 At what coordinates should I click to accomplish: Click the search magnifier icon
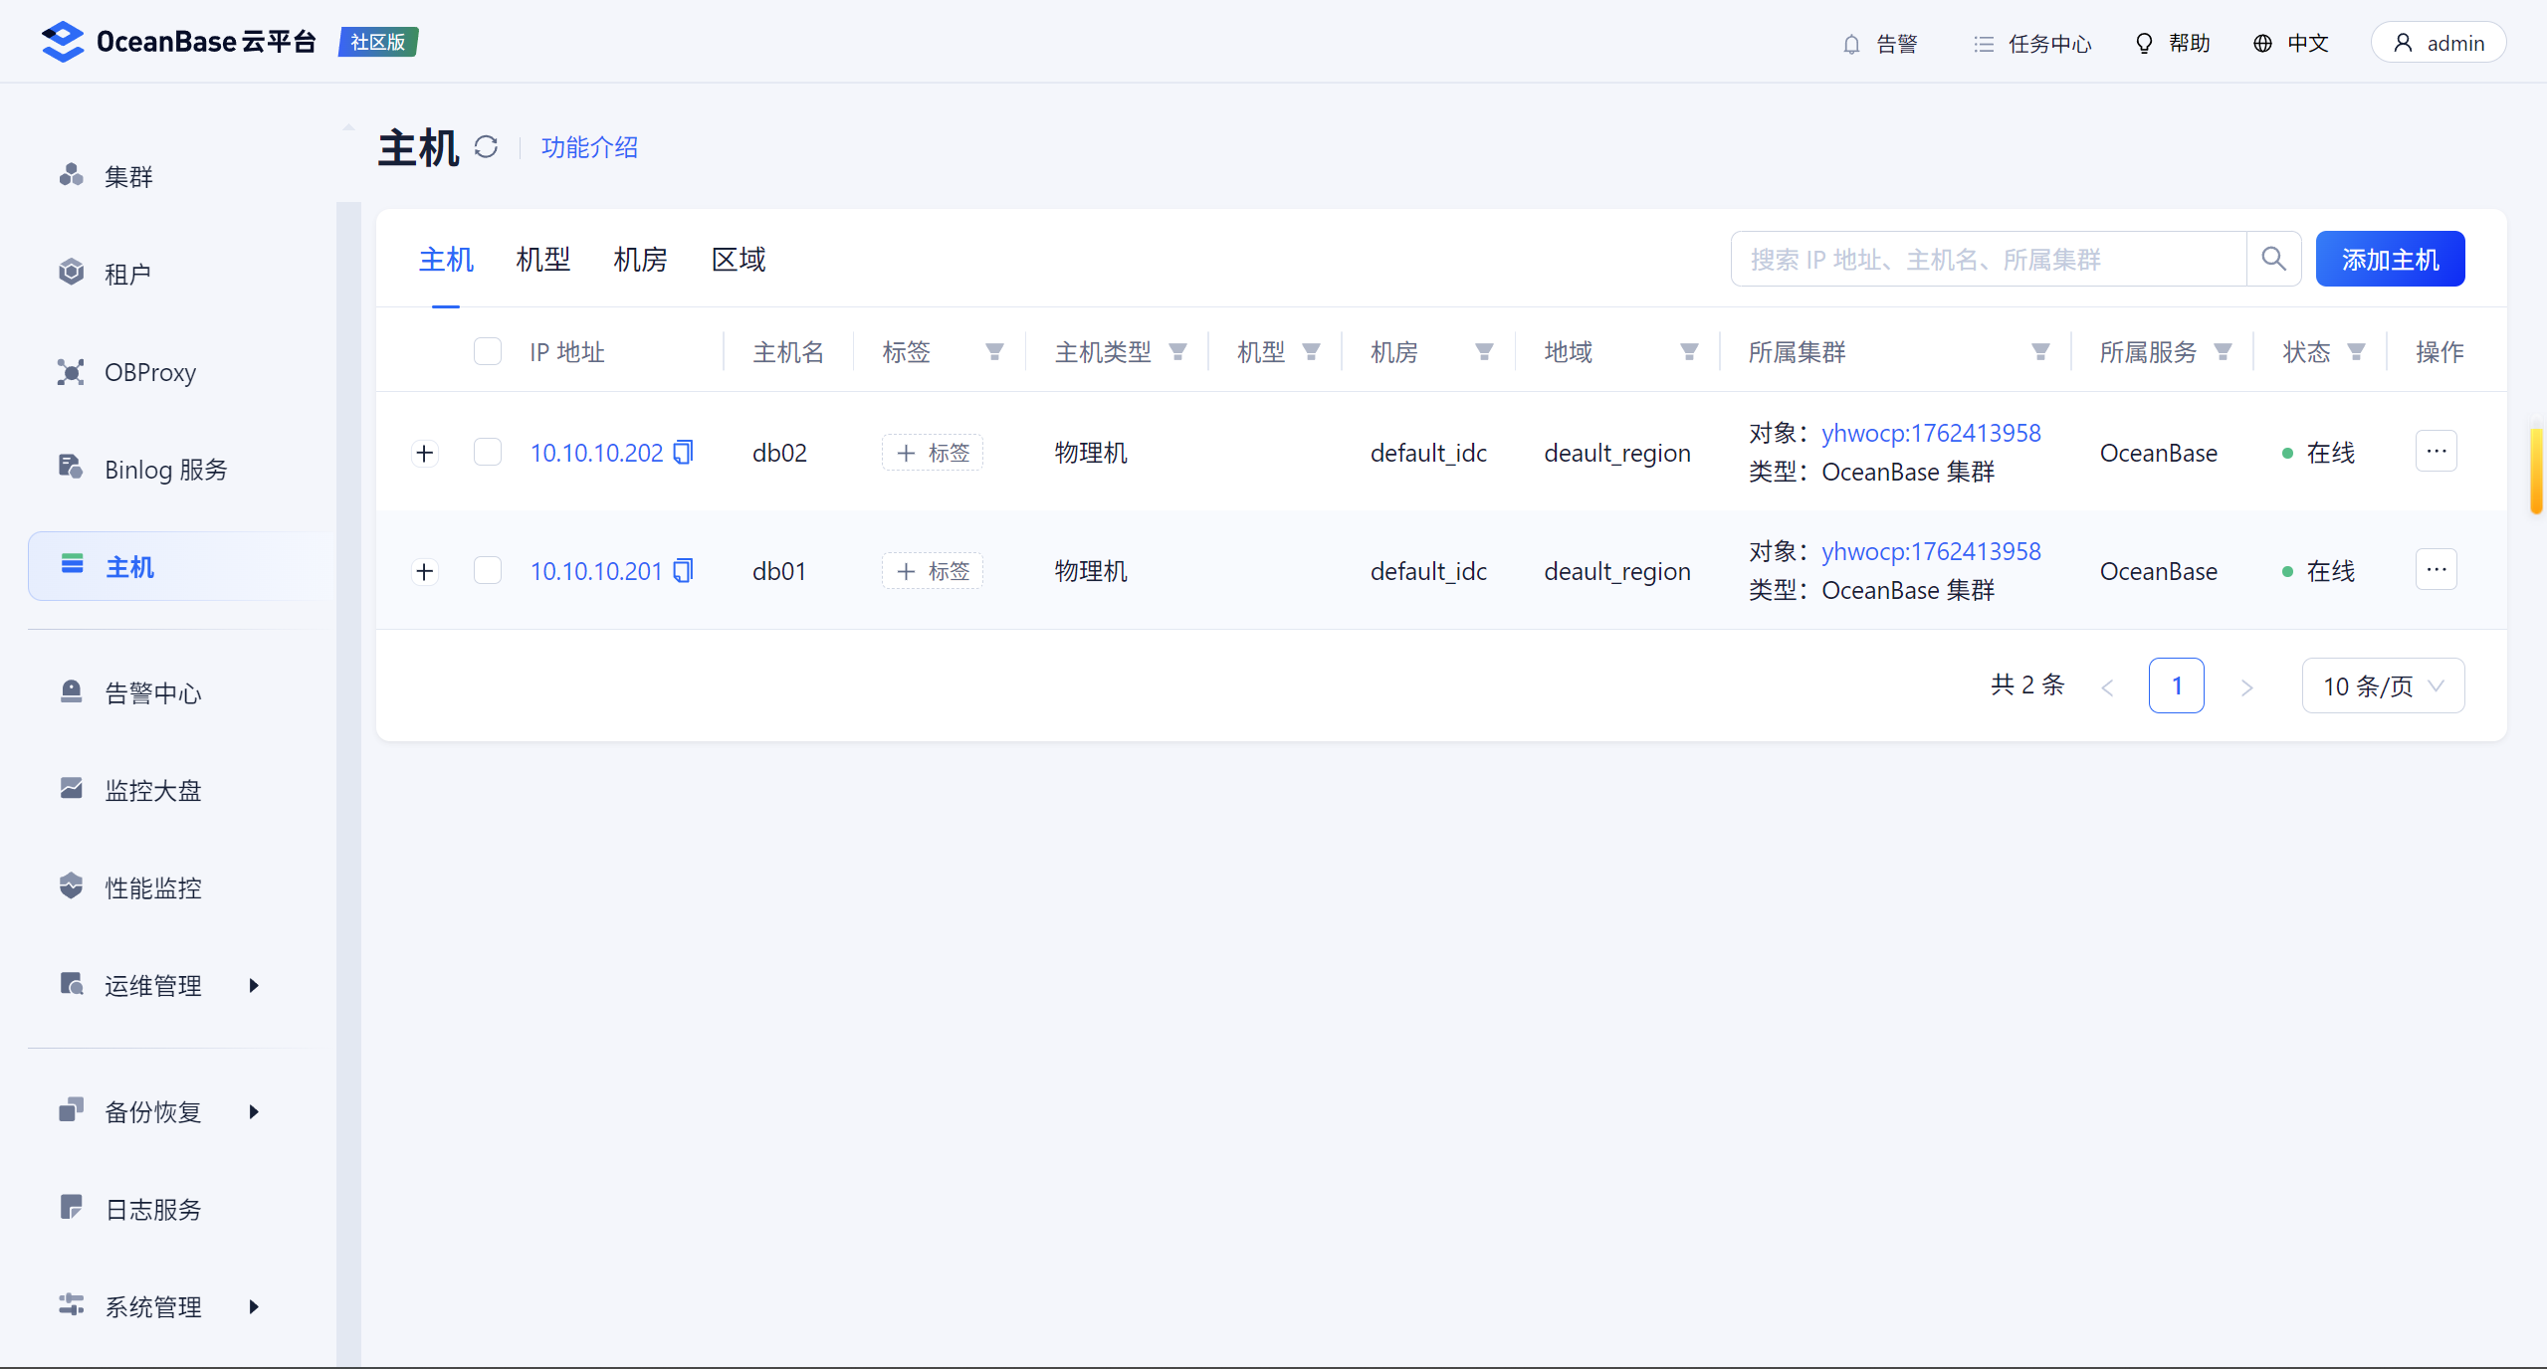[2273, 260]
